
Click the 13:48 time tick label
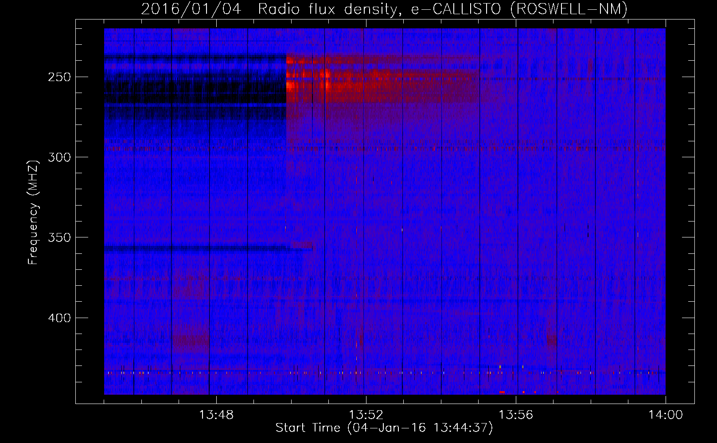coord(216,415)
